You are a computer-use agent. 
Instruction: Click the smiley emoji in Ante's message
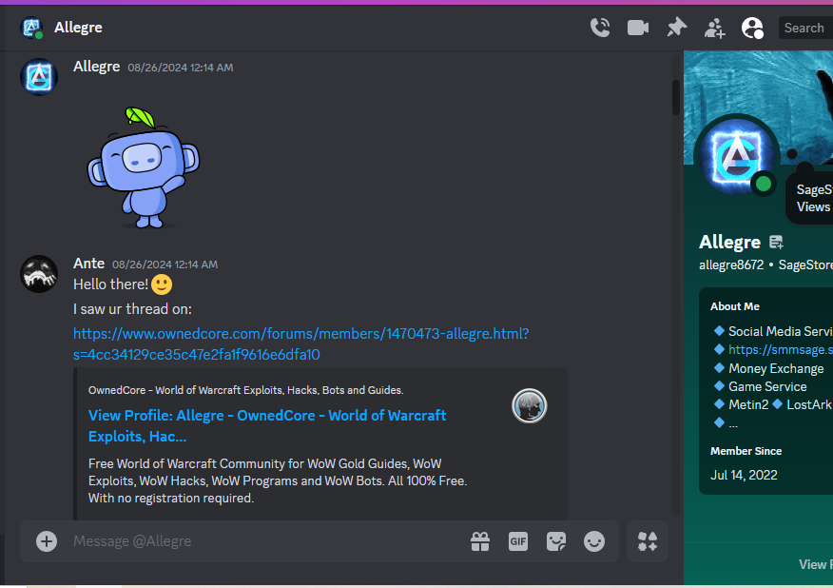point(162,284)
